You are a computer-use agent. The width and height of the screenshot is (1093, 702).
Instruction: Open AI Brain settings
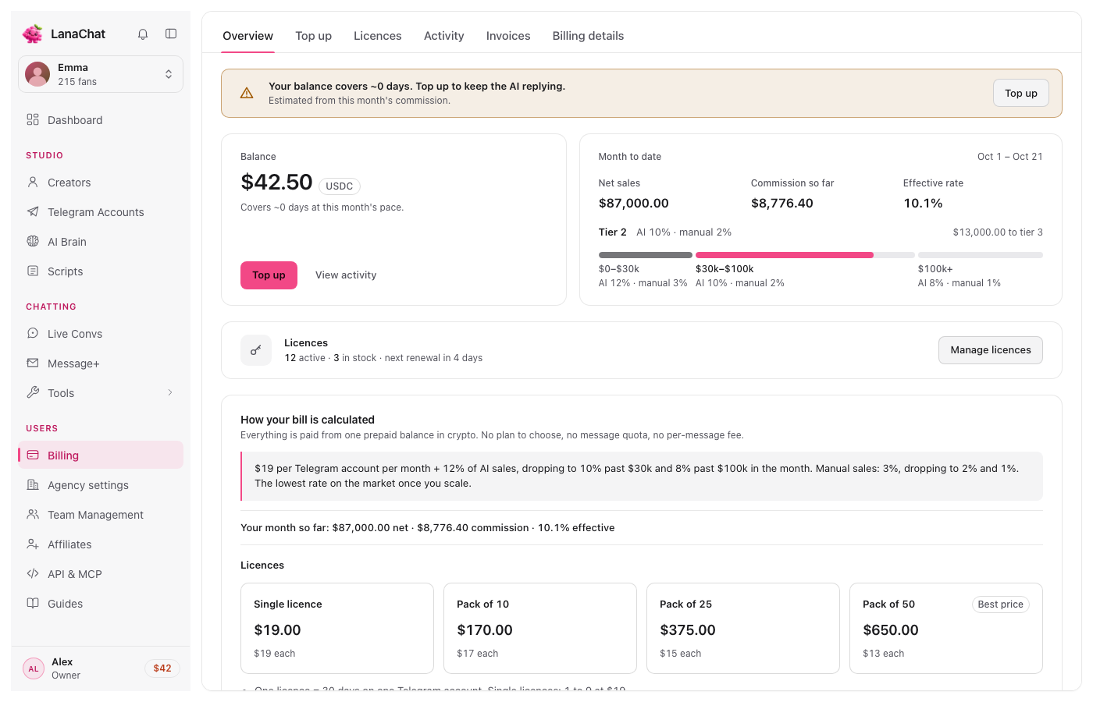click(x=101, y=242)
